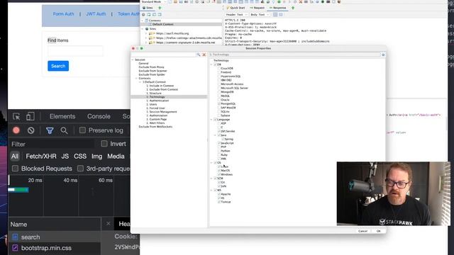Add a tab with green plus after Response
This screenshot has width=454, height=255.
coord(293,8)
